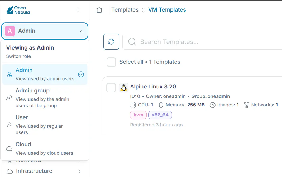Click the Networks topology icon

pyautogui.click(x=247, y=105)
